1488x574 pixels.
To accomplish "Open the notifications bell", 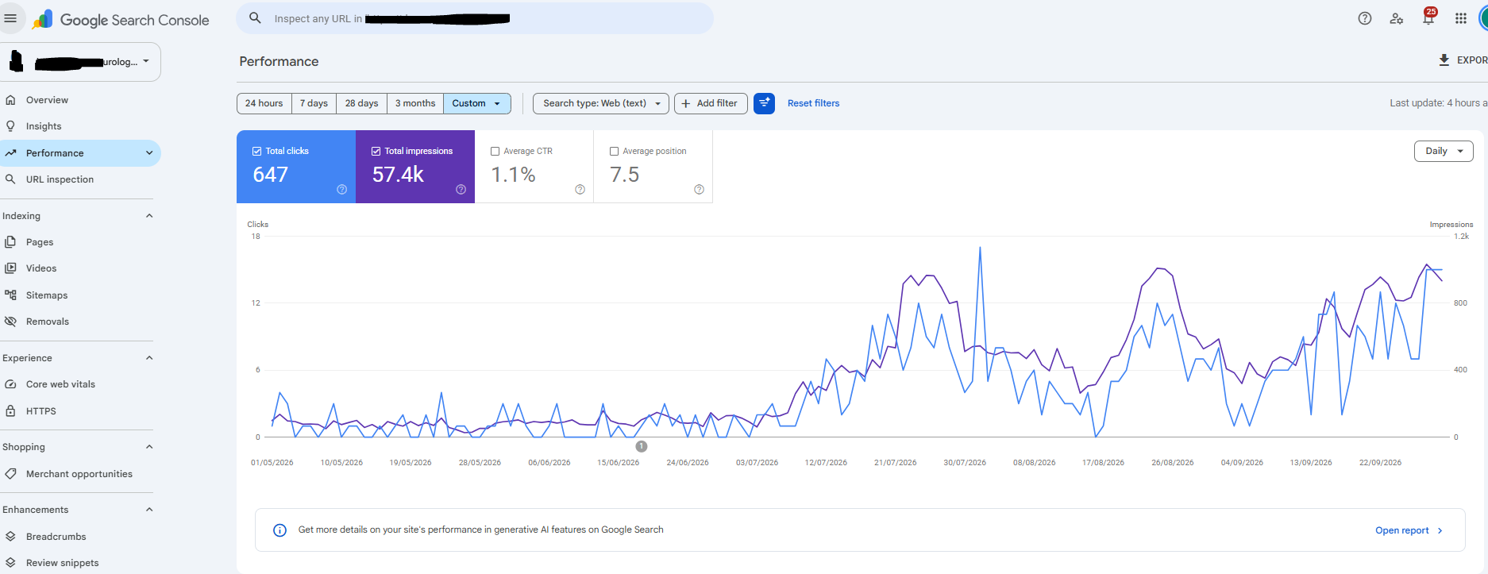I will tap(1428, 18).
